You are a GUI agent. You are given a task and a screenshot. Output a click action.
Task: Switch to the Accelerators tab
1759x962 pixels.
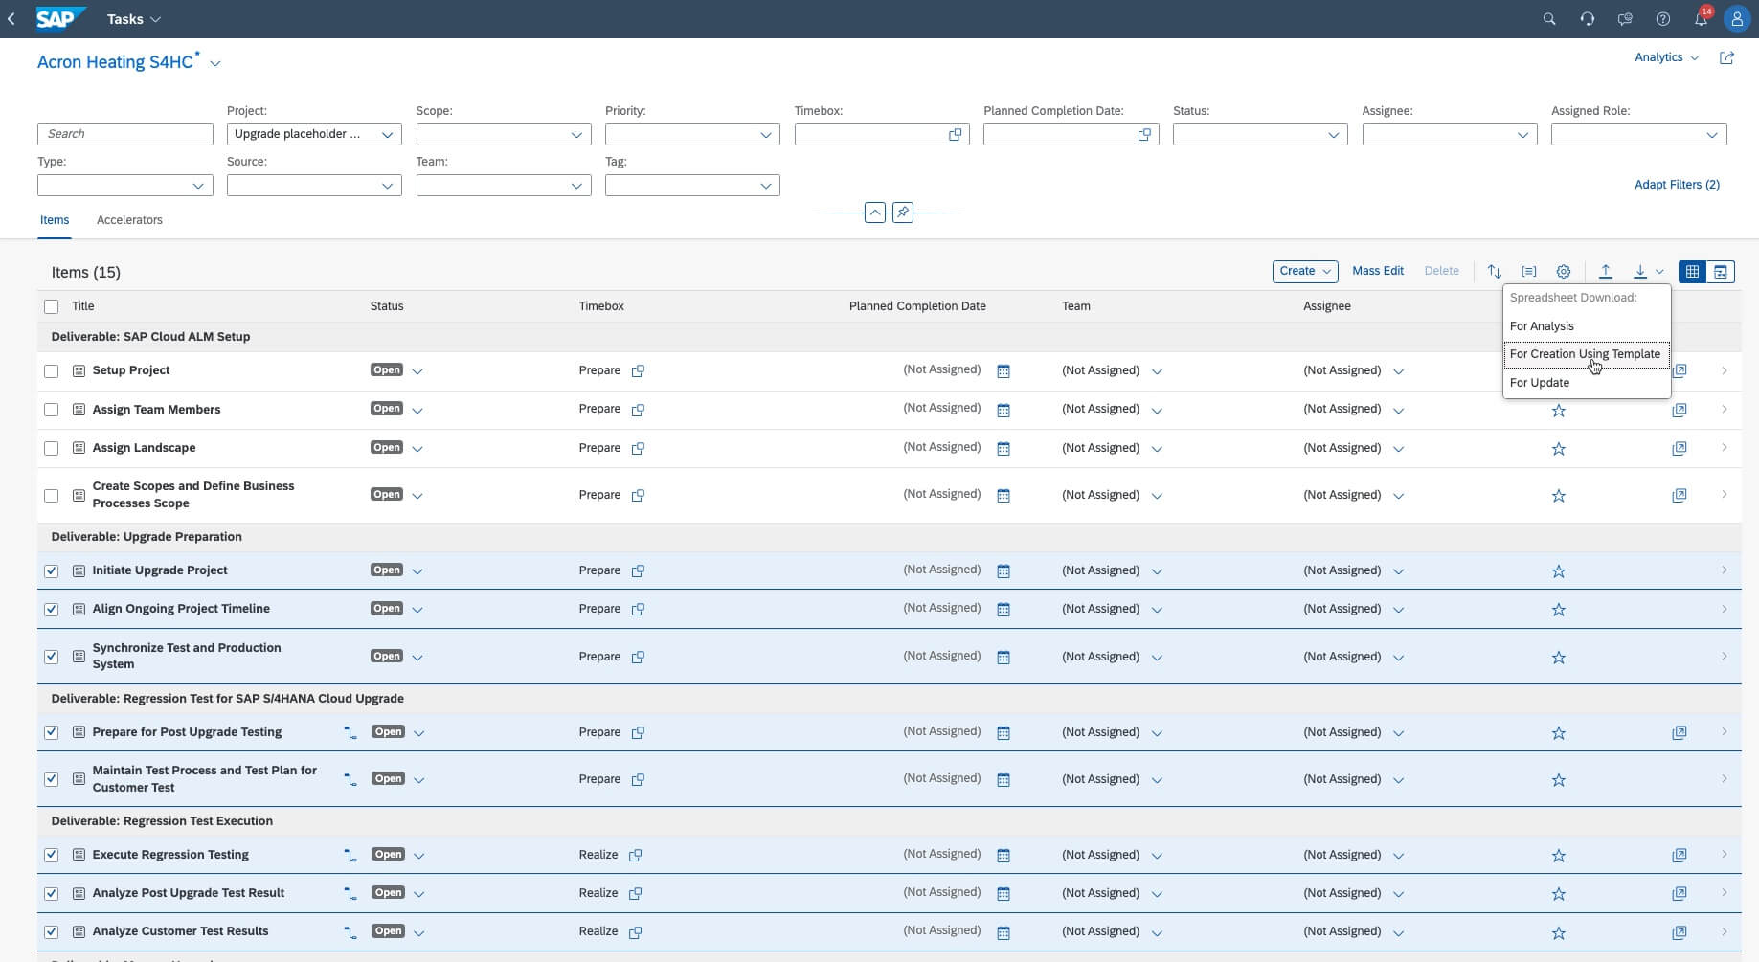pos(129,220)
